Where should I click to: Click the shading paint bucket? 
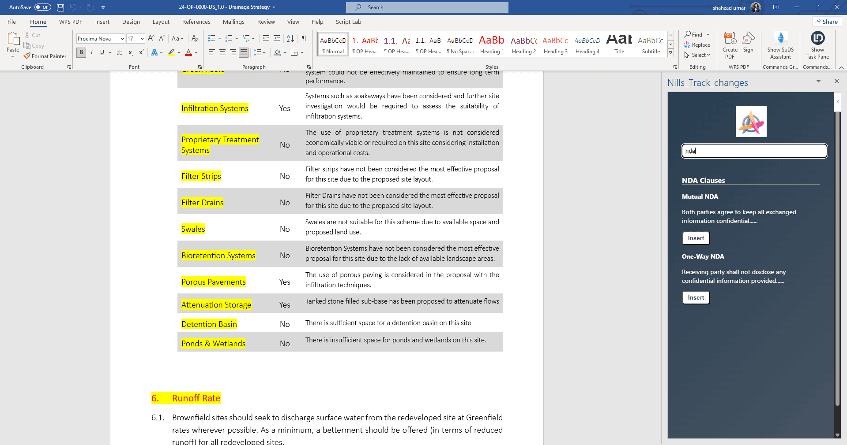pos(277,52)
